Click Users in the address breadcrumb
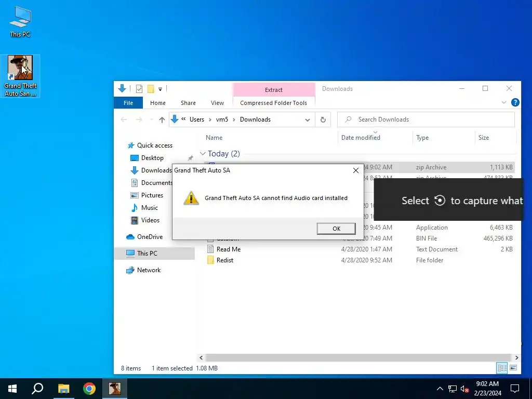The image size is (532, 399). [197, 119]
